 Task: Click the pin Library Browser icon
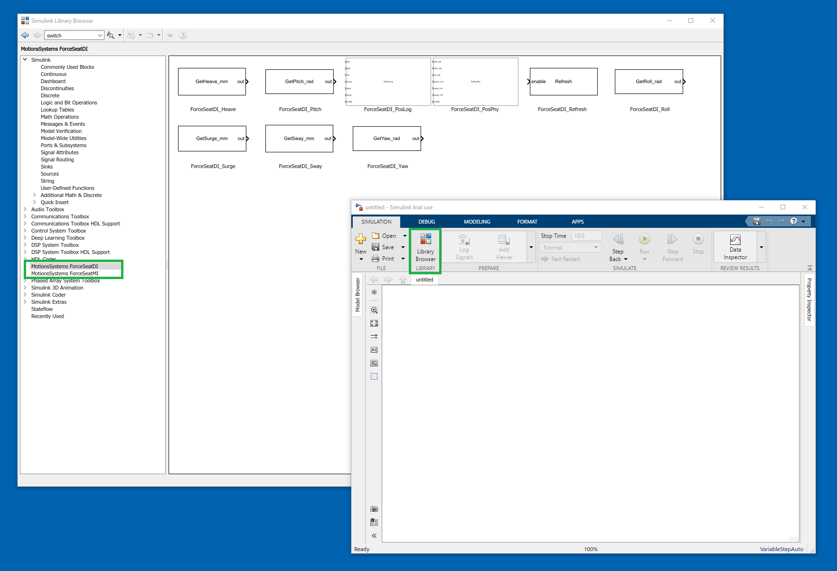(170, 35)
